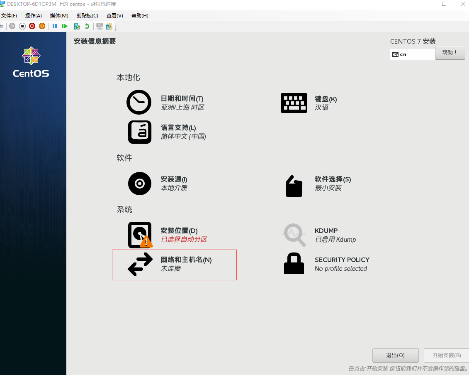
Task: Open the 剪贴板(C) menu
Action: pyautogui.click(x=87, y=16)
